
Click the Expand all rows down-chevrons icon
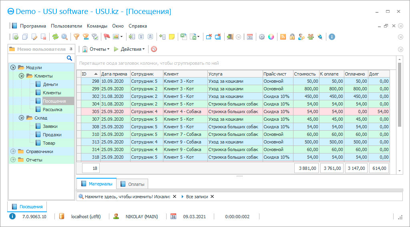(141, 37)
